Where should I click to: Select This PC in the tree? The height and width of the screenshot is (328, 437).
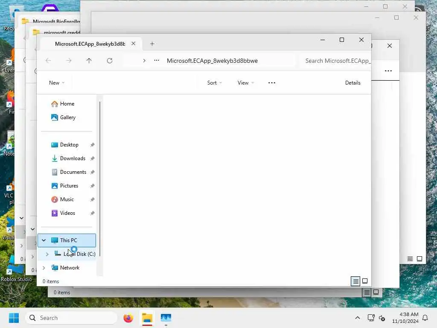67,240
